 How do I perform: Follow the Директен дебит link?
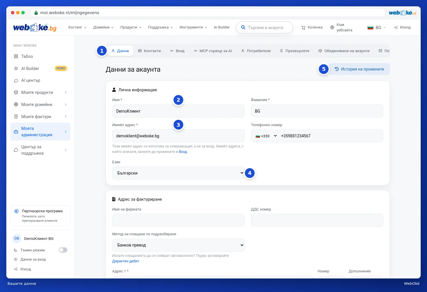coord(126,261)
